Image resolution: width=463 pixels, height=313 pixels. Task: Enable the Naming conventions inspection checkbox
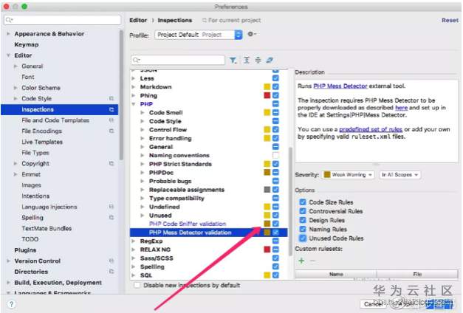275,155
